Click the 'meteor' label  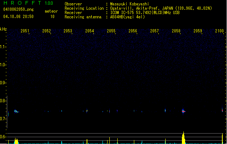pos(51,11)
